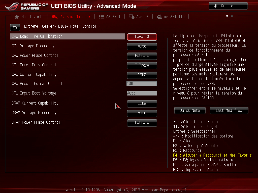Open CPU Load-line Calibration Level 3 dropdown

point(142,37)
